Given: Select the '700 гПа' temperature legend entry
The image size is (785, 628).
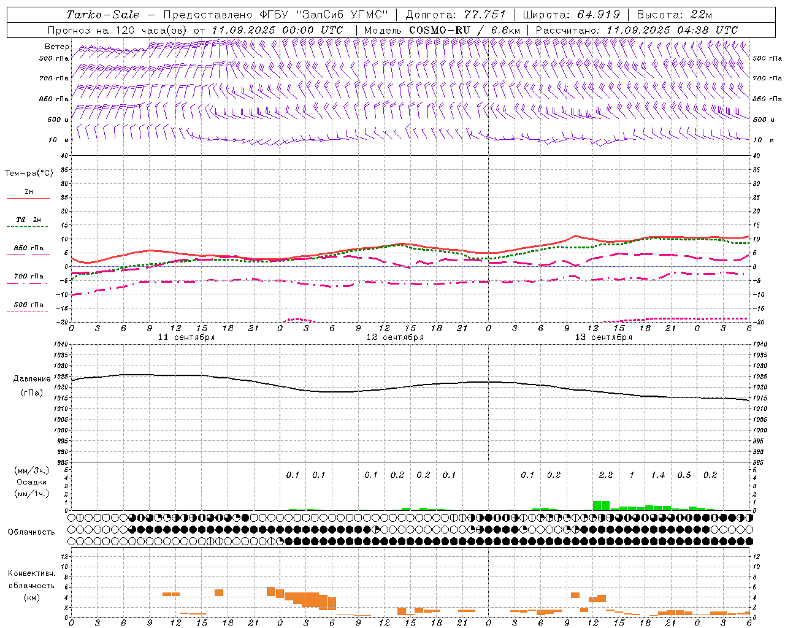Looking at the screenshot, I should pos(29,277).
